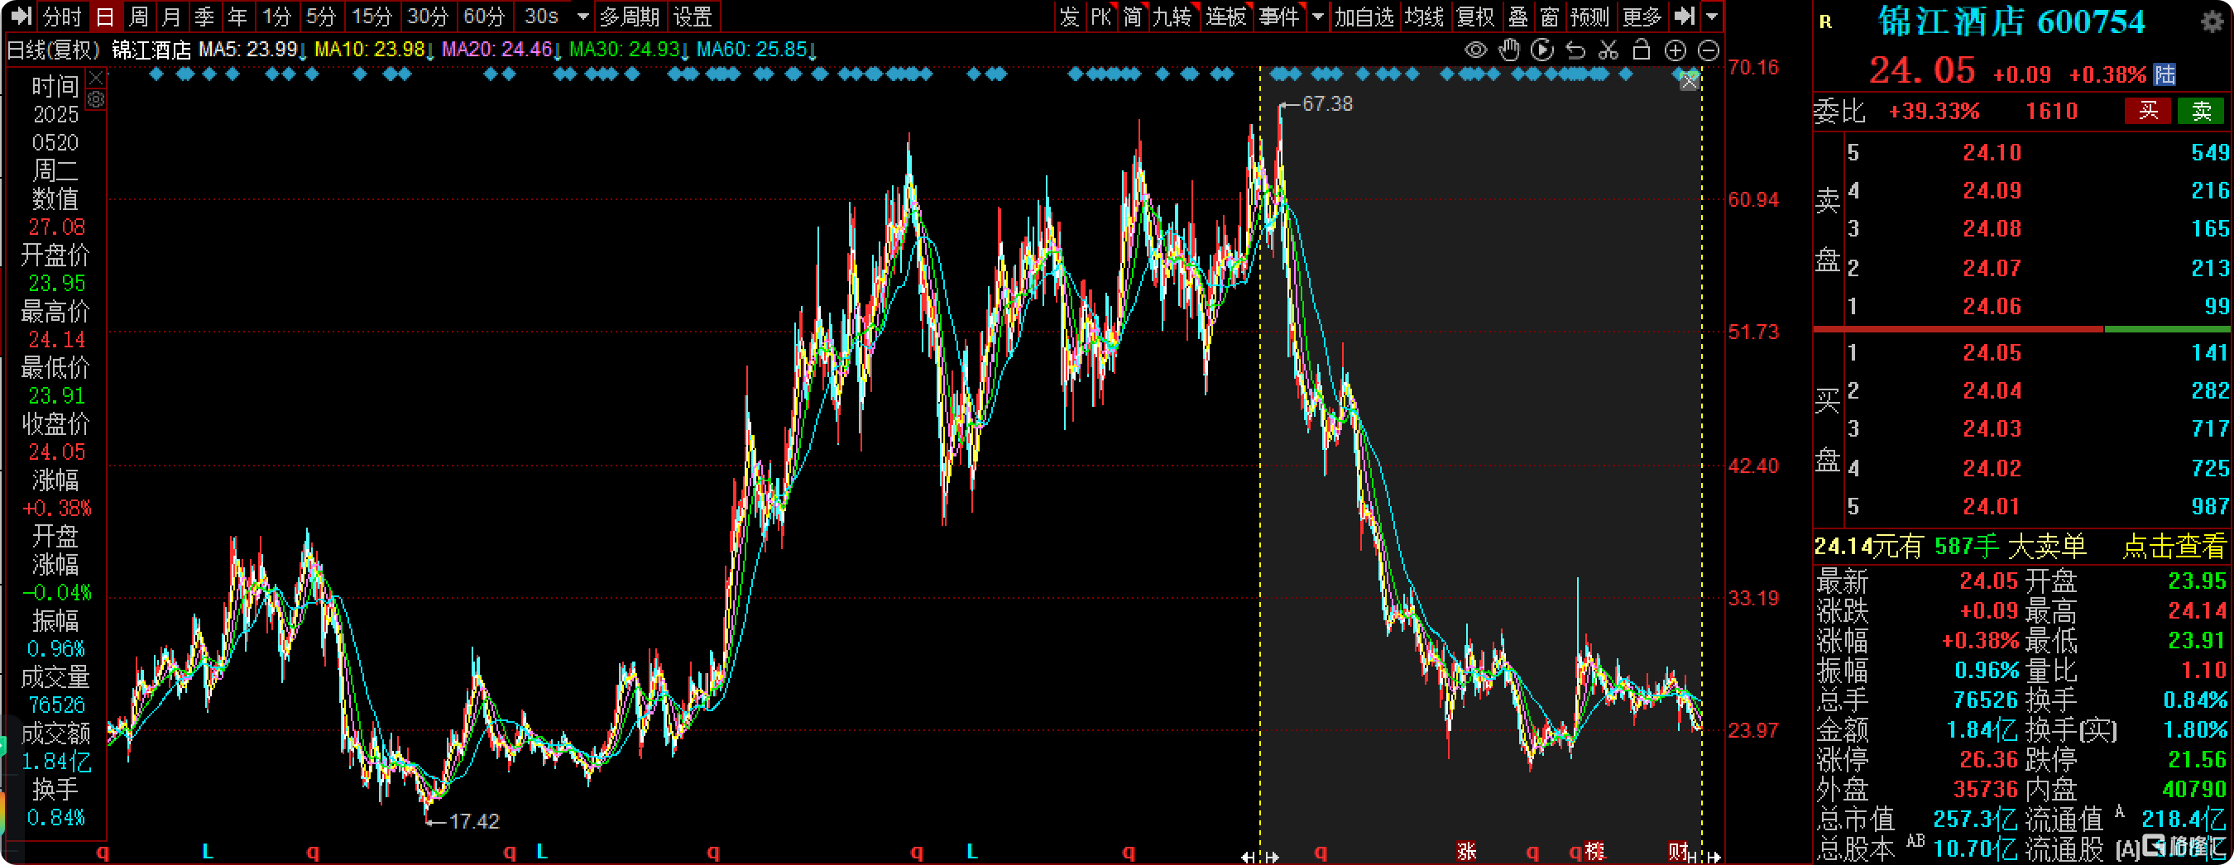Click the 点击查看 link
2234x865 pixels.
[x=2174, y=547]
